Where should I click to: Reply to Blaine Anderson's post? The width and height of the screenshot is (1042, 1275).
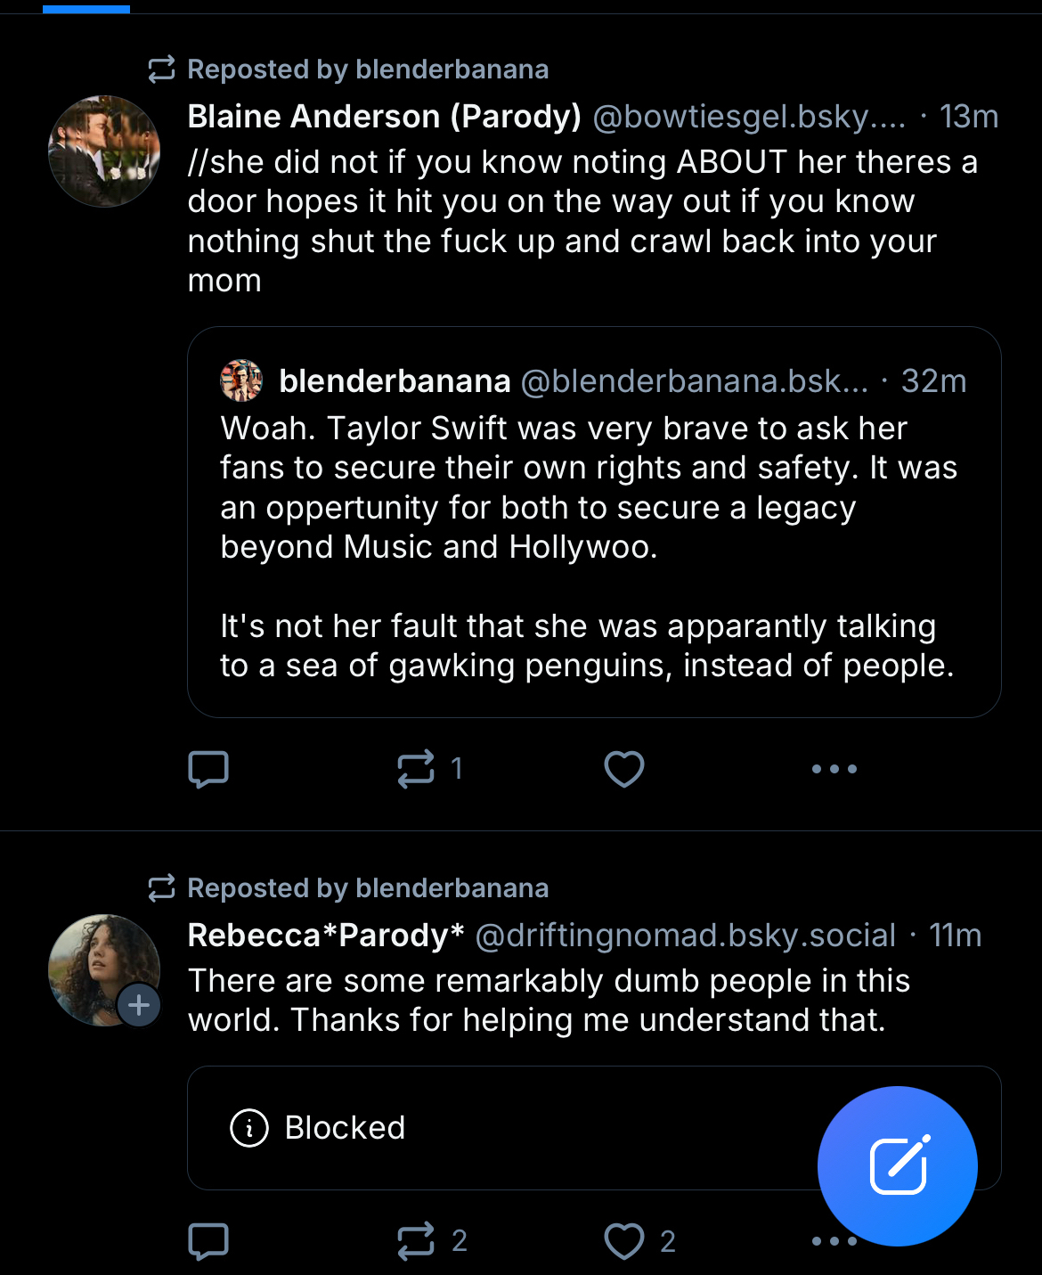(x=208, y=769)
